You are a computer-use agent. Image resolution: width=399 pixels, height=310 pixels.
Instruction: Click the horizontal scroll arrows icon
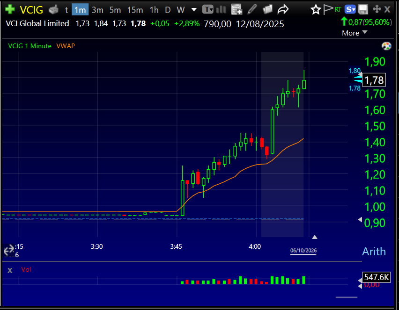tap(8, 250)
